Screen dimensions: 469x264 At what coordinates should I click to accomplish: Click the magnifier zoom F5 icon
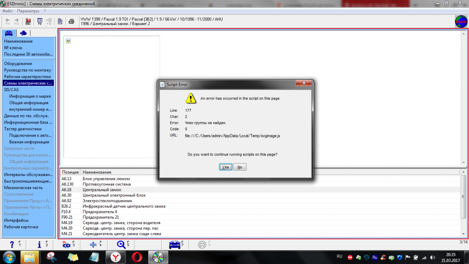(121, 244)
